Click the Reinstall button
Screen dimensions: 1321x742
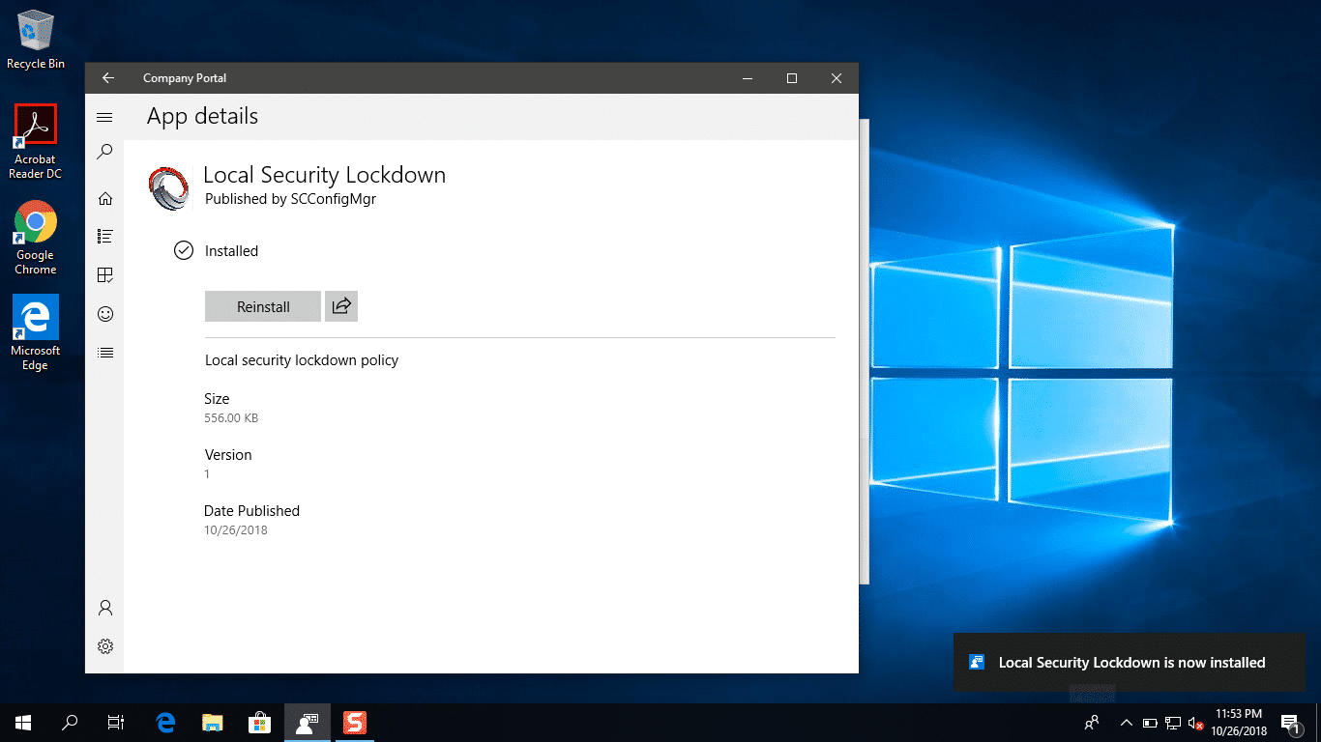coord(263,306)
